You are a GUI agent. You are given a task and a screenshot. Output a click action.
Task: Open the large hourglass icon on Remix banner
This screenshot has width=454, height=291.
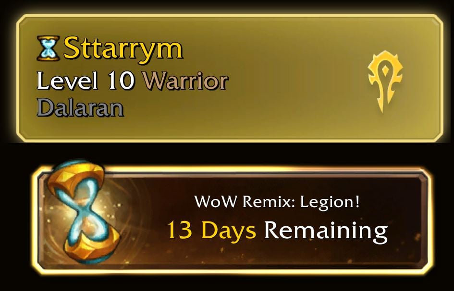pos(84,211)
